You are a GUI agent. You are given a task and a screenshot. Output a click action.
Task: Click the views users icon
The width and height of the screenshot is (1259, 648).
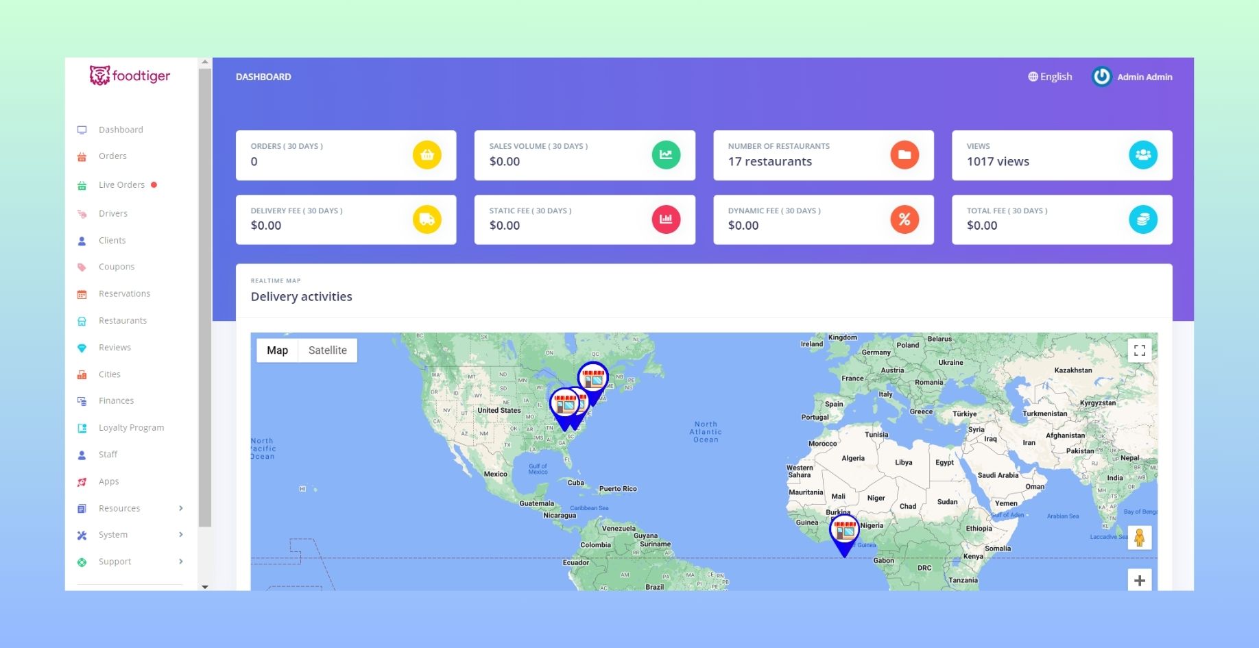1142,155
